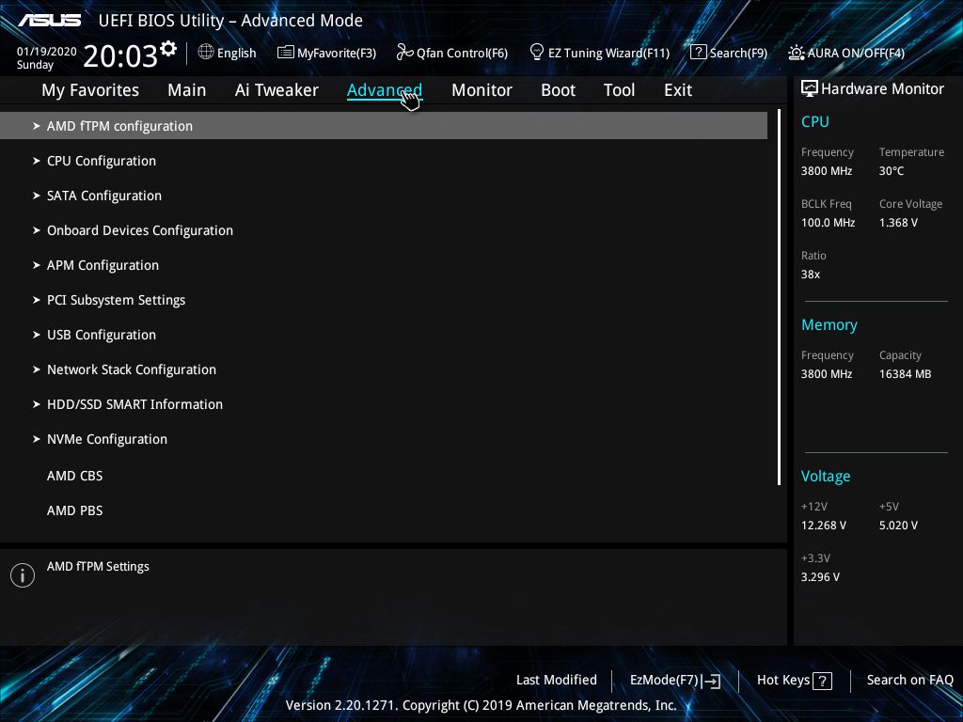The height and width of the screenshot is (722, 963).
Task: Click the '12.268 V' voltage reading
Action: tap(823, 526)
